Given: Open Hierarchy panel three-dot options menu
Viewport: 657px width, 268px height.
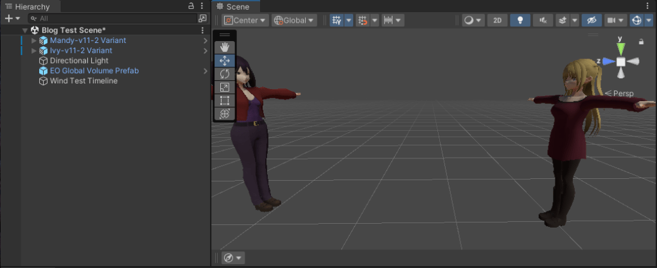Looking at the screenshot, I should 202,6.
